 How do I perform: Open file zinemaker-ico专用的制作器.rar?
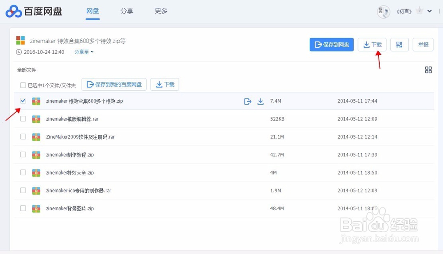click(x=79, y=191)
